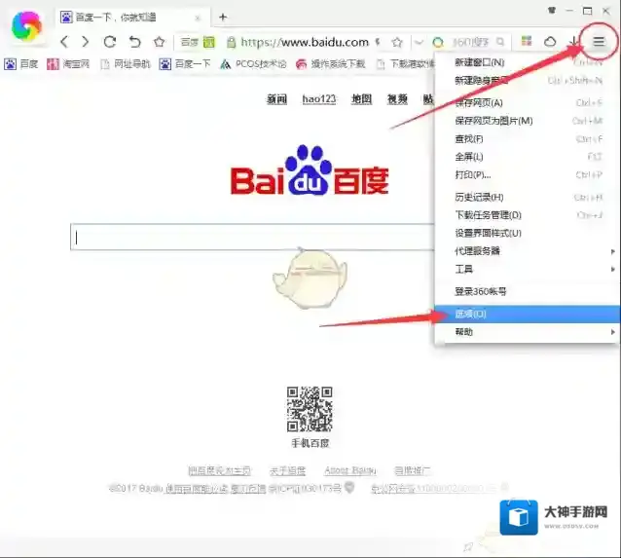Bookmark page with address bar star

coord(397,42)
